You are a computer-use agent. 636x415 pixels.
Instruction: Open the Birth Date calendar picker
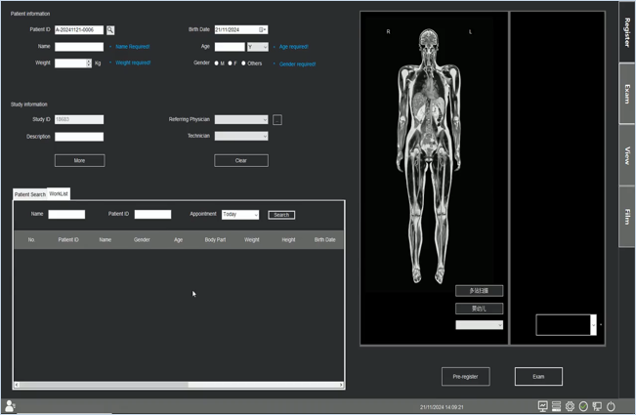263,30
